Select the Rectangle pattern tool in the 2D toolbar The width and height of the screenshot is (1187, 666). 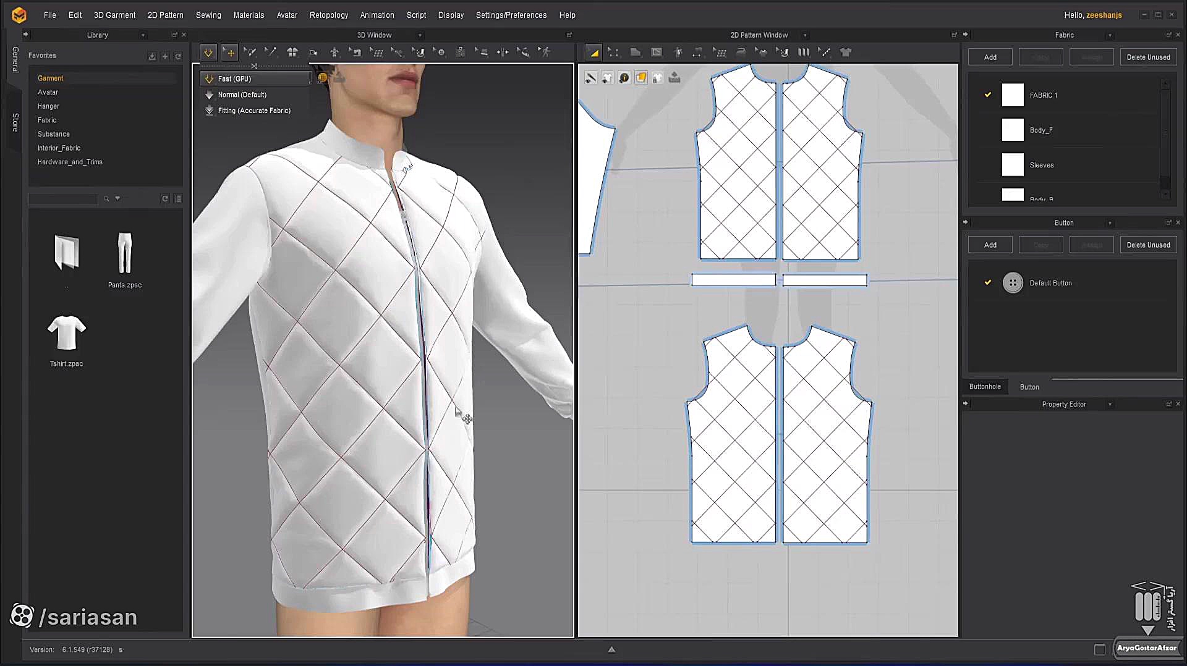pos(657,53)
